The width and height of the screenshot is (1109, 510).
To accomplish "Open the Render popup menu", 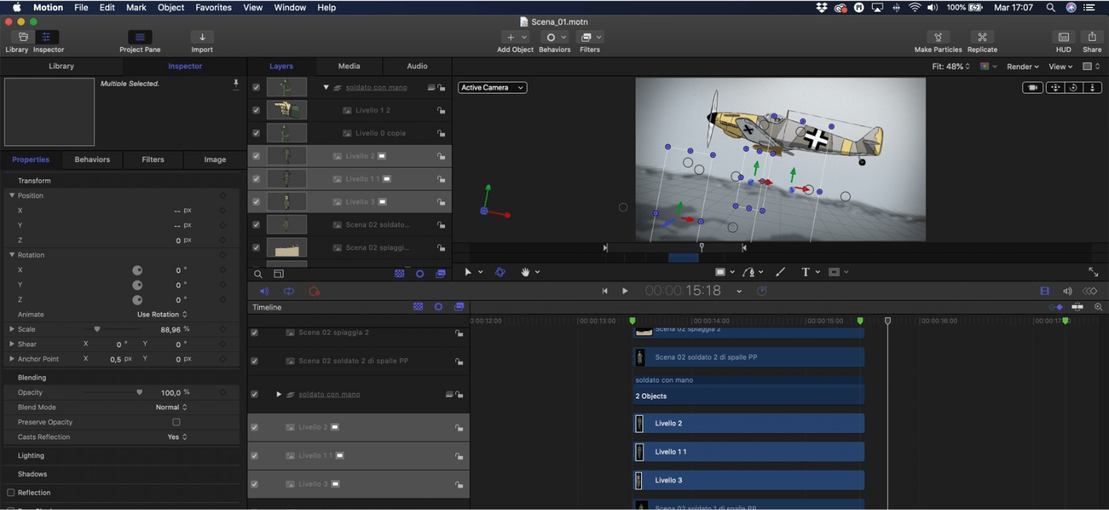I will (x=1022, y=66).
